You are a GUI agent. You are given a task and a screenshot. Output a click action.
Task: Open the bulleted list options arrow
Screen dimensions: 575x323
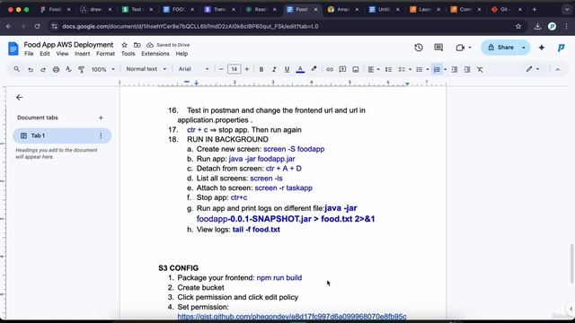pyautogui.click(x=428, y=69)
